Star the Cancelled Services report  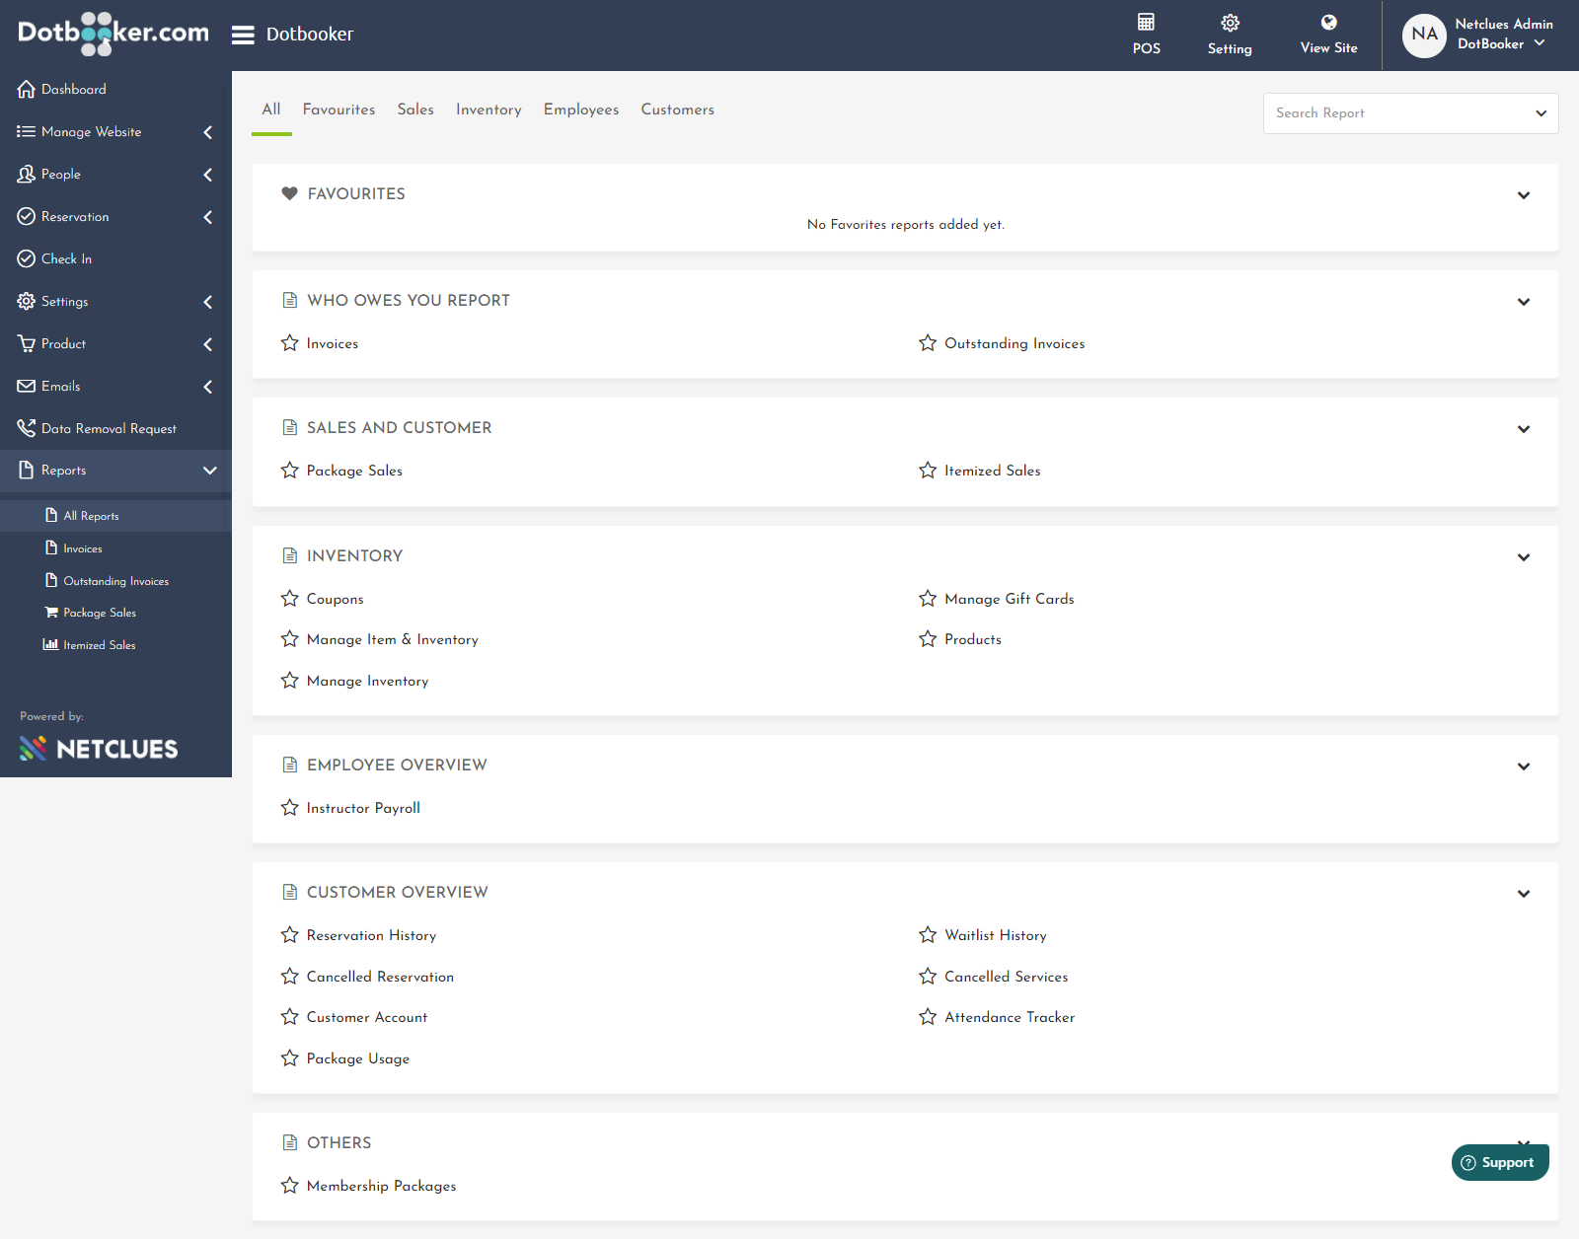pos(928,976)
